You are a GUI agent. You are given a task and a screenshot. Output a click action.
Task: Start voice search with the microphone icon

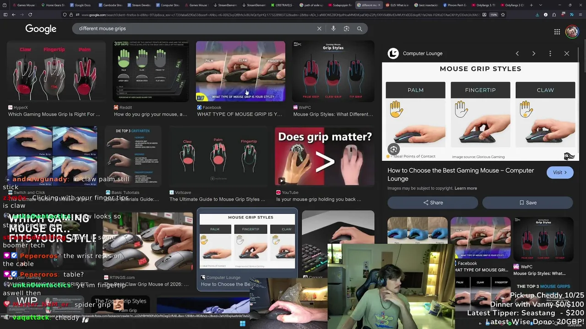point(333,28)
